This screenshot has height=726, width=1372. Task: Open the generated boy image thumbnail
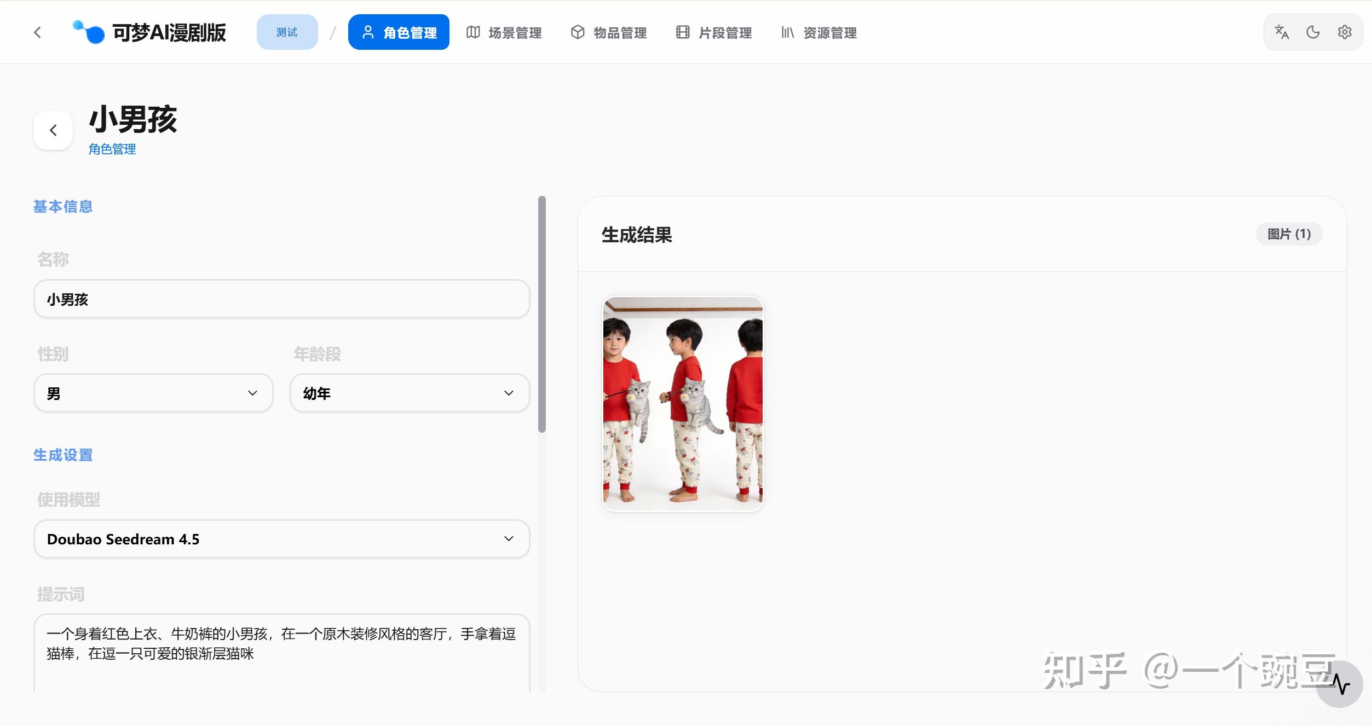(x=683, y=404)
